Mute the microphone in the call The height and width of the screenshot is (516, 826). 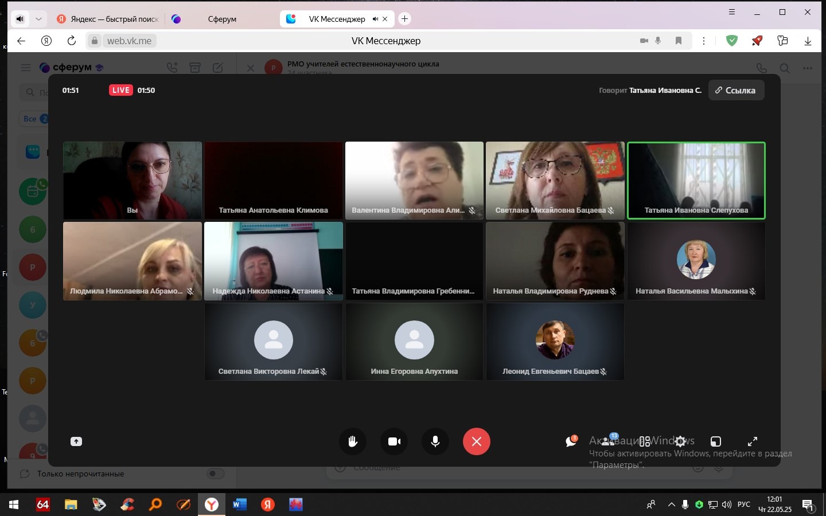(435, 441)
